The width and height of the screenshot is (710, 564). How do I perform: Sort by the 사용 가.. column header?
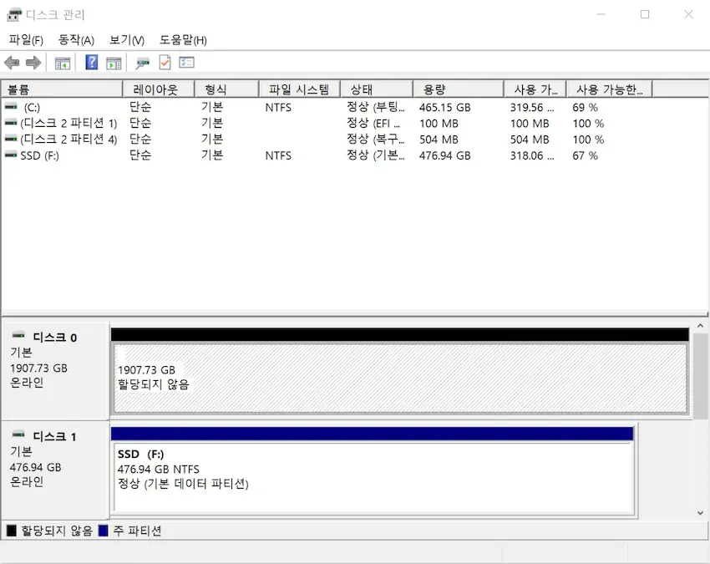click(535, 89)
